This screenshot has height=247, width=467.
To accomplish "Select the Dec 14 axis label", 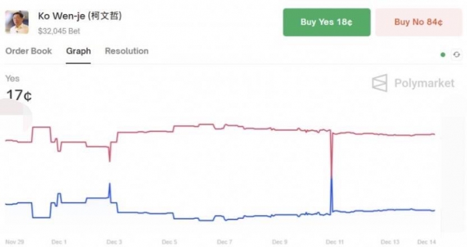I will pyautogui.click(x=426, y=242).
